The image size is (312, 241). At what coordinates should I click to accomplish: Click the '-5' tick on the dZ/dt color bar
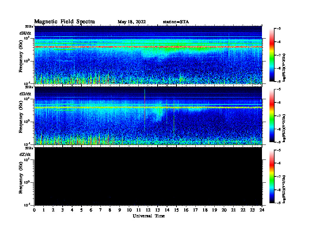point(279,150)
